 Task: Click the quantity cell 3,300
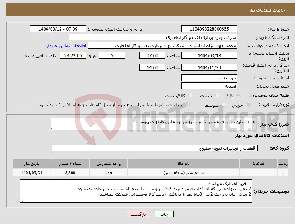pos(70,173)
